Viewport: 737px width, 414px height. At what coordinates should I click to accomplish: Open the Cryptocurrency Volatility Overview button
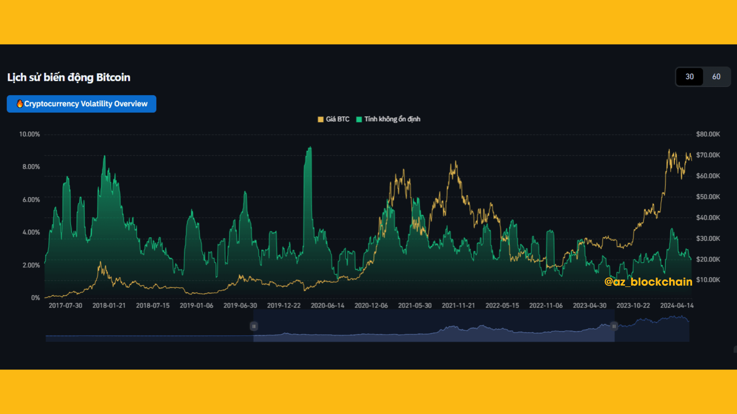point(86,104)
